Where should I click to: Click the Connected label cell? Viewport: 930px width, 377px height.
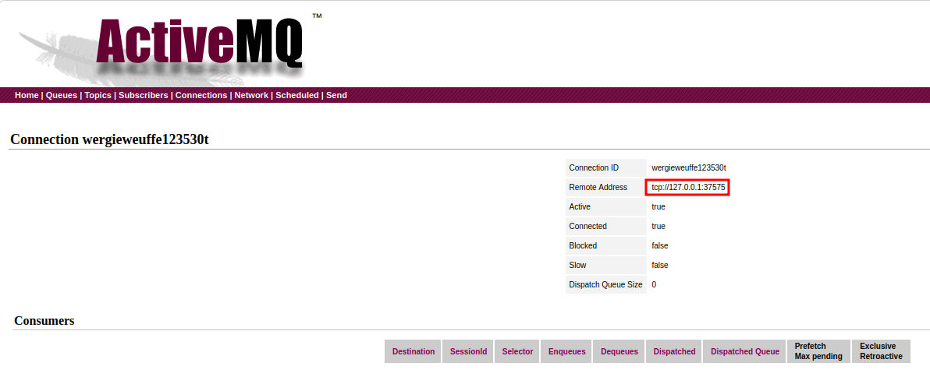point(606,226)
